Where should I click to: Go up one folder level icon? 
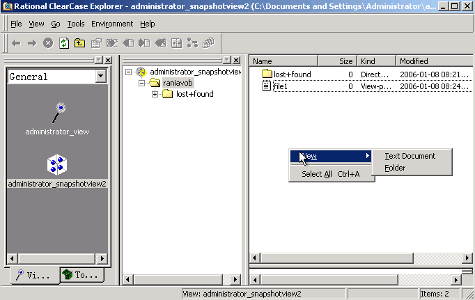click(x=79, y=43)
